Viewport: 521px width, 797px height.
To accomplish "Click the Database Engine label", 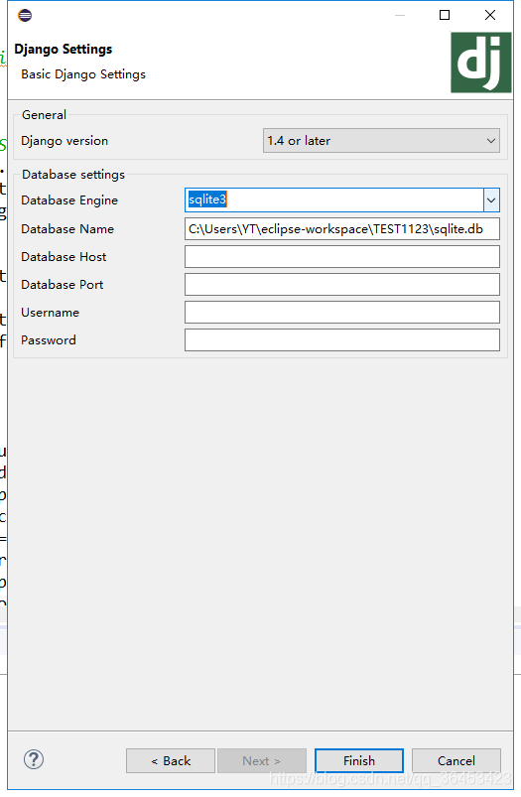I will click(69, 200).
